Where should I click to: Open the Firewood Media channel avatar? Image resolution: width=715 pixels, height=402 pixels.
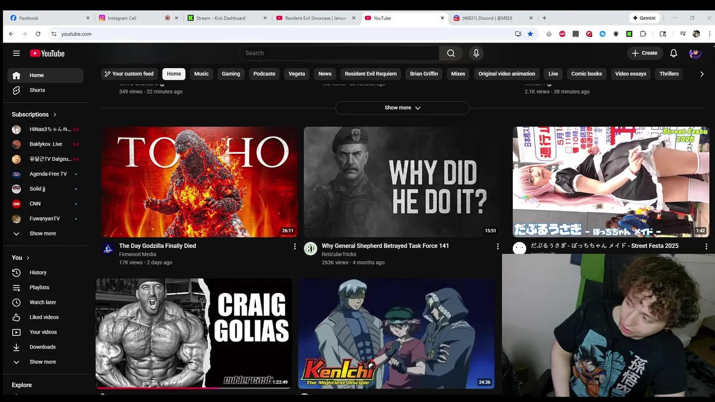108,248
